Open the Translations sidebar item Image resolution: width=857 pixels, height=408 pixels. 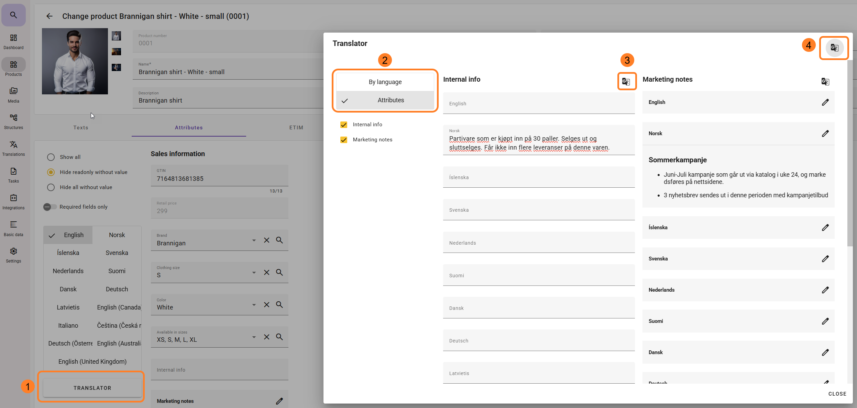[13, 148]
